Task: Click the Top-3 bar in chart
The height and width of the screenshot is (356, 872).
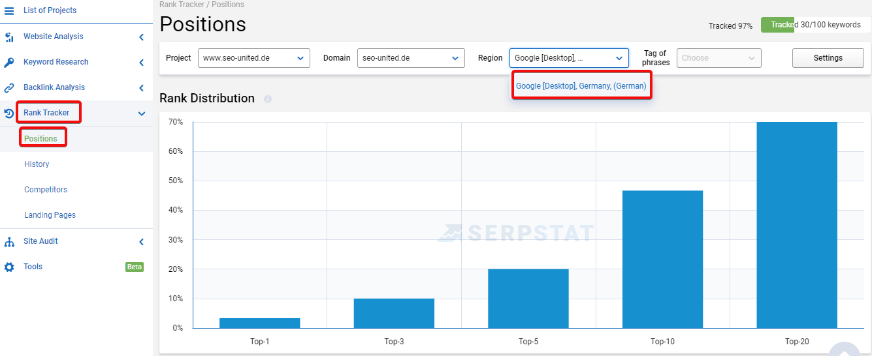Action: 394,313
